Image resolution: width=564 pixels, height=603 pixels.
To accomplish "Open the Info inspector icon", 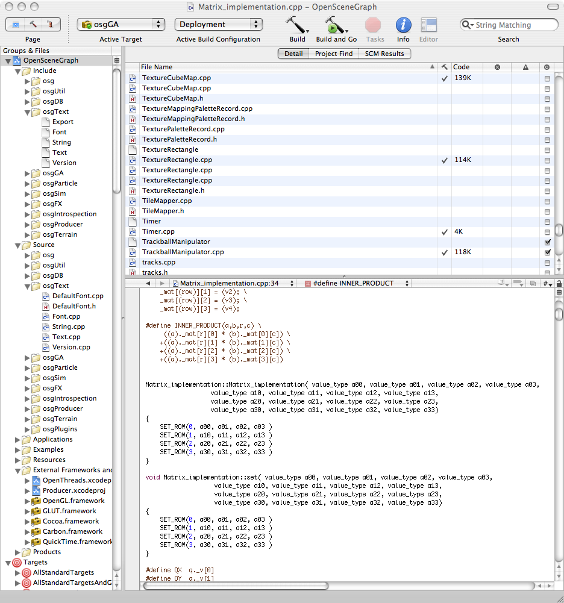I will point(403,25).
